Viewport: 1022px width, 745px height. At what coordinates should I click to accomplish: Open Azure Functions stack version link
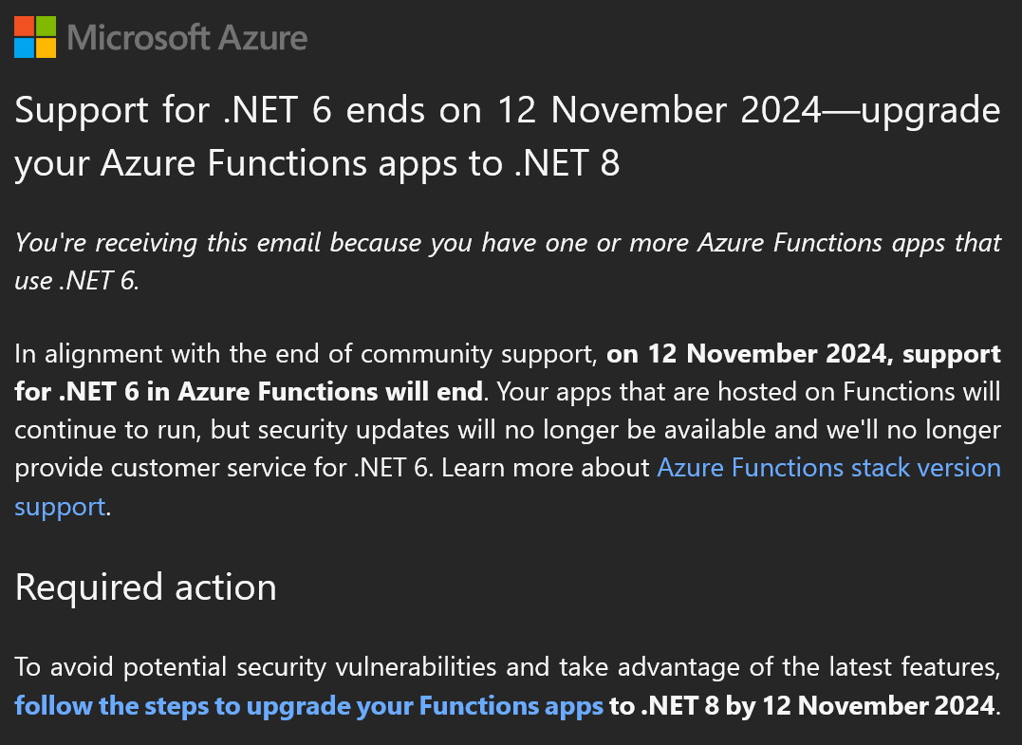pos(828,468)
